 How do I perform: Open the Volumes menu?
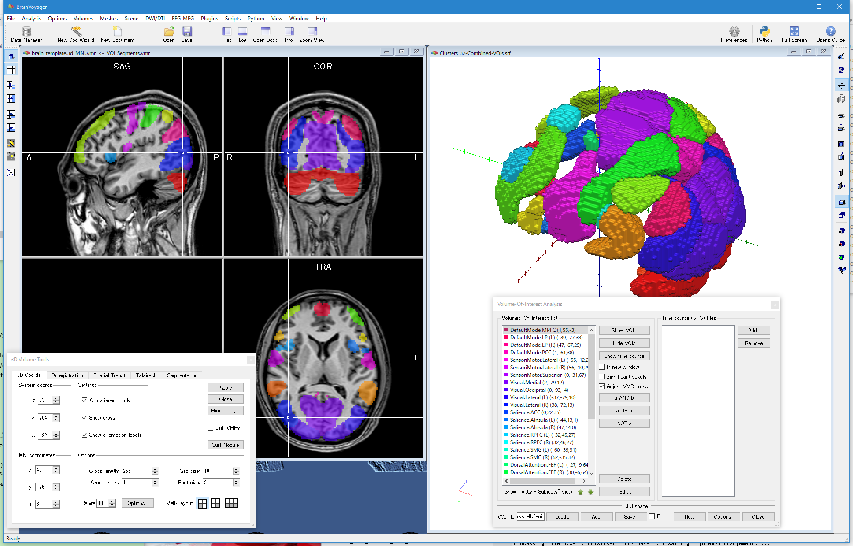pyautogui.click(x=83, y=19)
